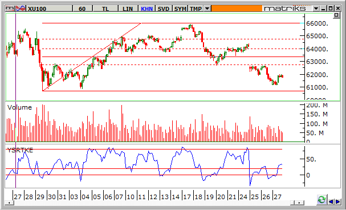Open the dropdown arrow beside matriks logo

(316, 9)
